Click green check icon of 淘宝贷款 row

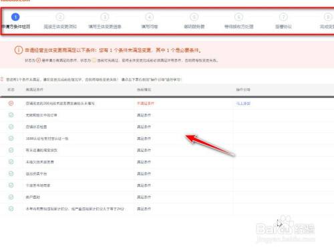[11, 150]
